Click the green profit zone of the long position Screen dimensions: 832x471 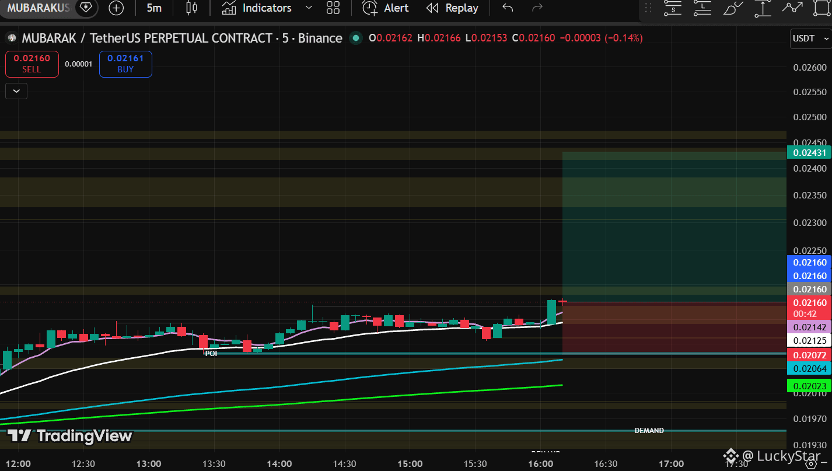(674, 226)
